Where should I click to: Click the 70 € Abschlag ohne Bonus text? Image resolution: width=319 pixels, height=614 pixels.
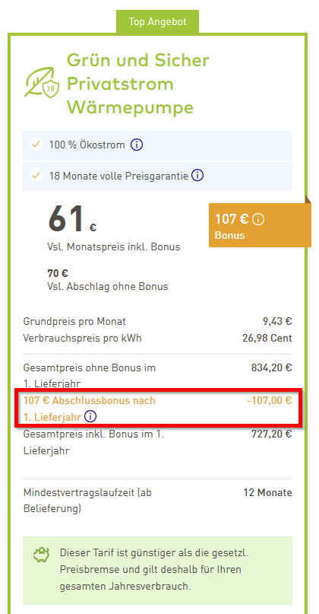tap(108, 280)
